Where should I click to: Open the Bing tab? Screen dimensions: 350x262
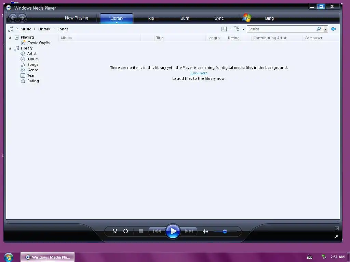click(x=269, y=18)
